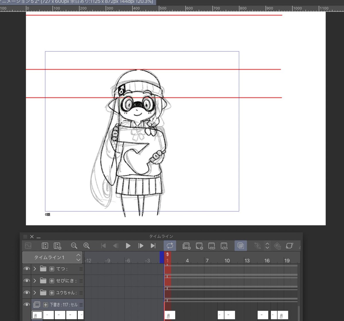Hide the せびにき folder layer
This screenshot has width=344, height=321.
[x=27, y=281]
